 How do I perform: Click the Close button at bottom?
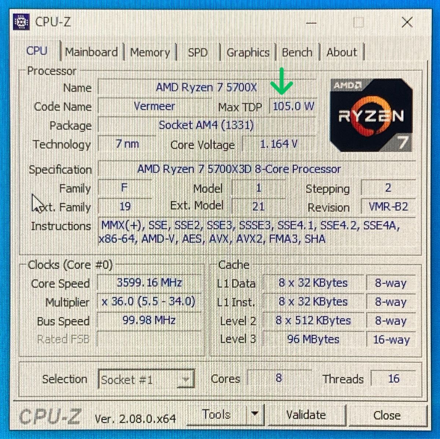click(387, 415)
